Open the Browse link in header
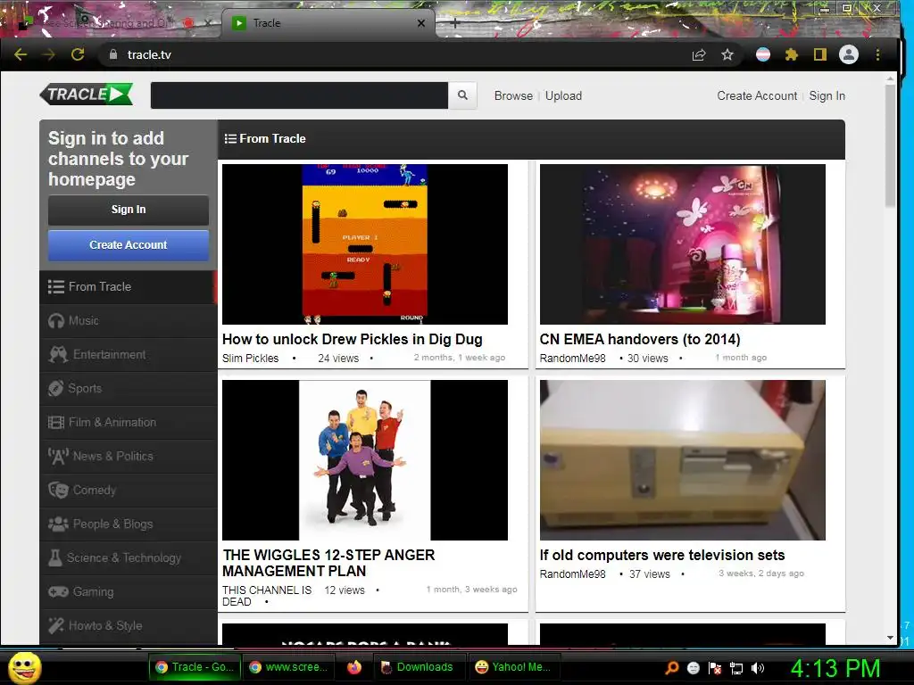Image resolution: width=914 pixels, height=685 pixels. point(513,95)
